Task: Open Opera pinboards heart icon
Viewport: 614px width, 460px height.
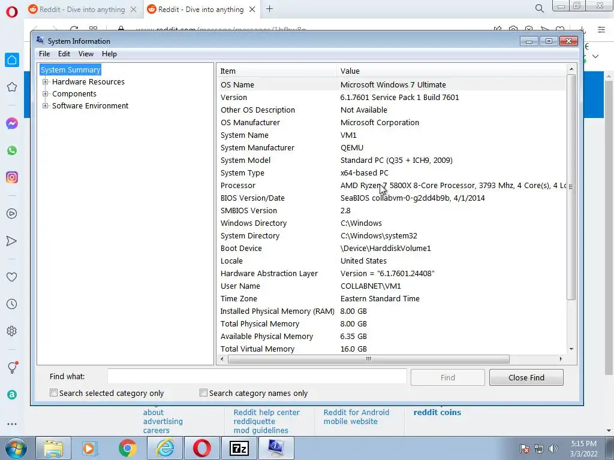Action: [12, 277]
